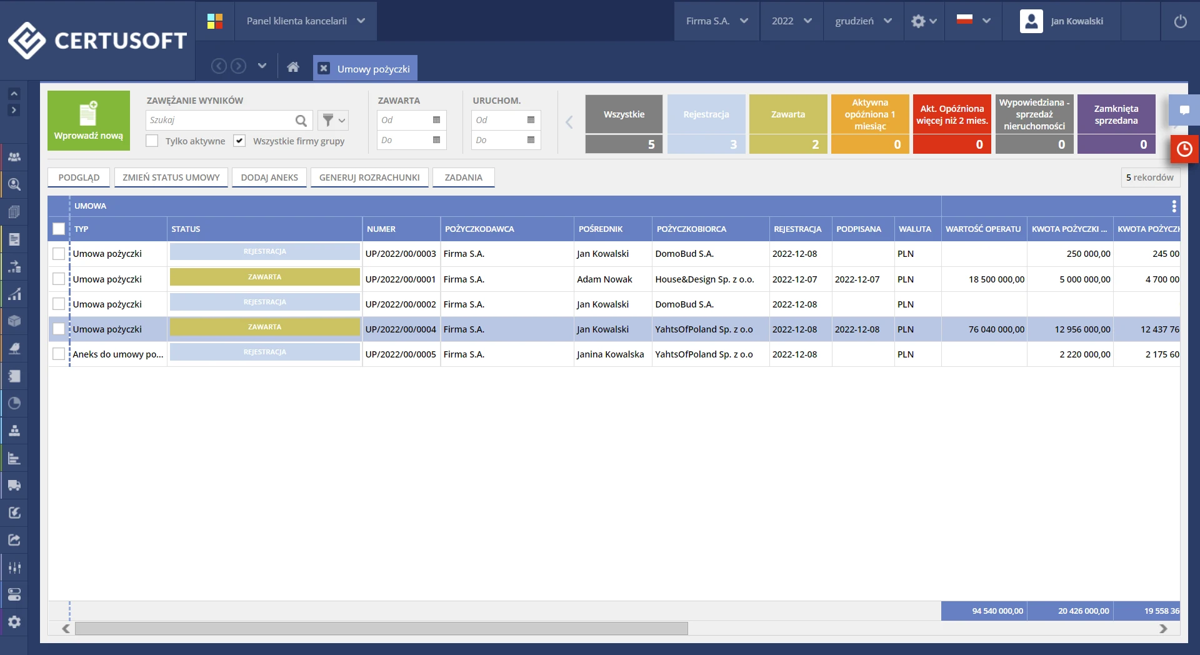Image resolution: width=1200 pixels, height=655 pixels.
Task: Open the filter funnel dropdown
Action: click(x=333, y=120)
